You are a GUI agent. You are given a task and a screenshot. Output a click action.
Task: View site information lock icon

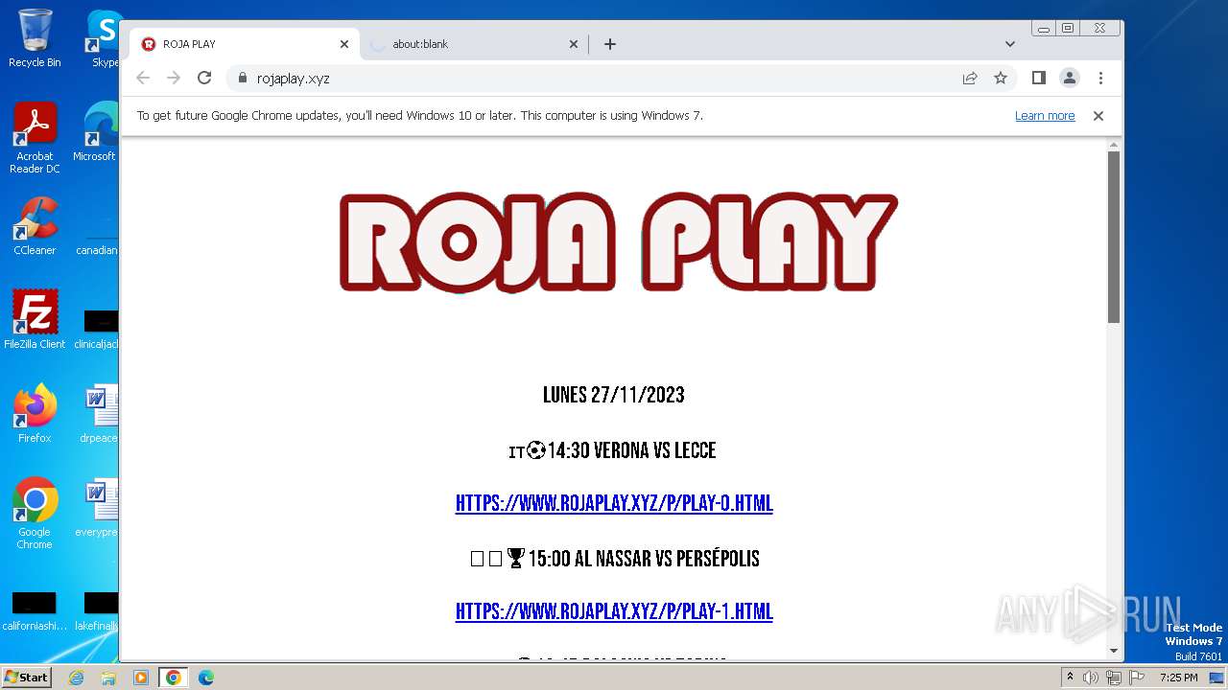pyautogui.click(x=242, y=78)
